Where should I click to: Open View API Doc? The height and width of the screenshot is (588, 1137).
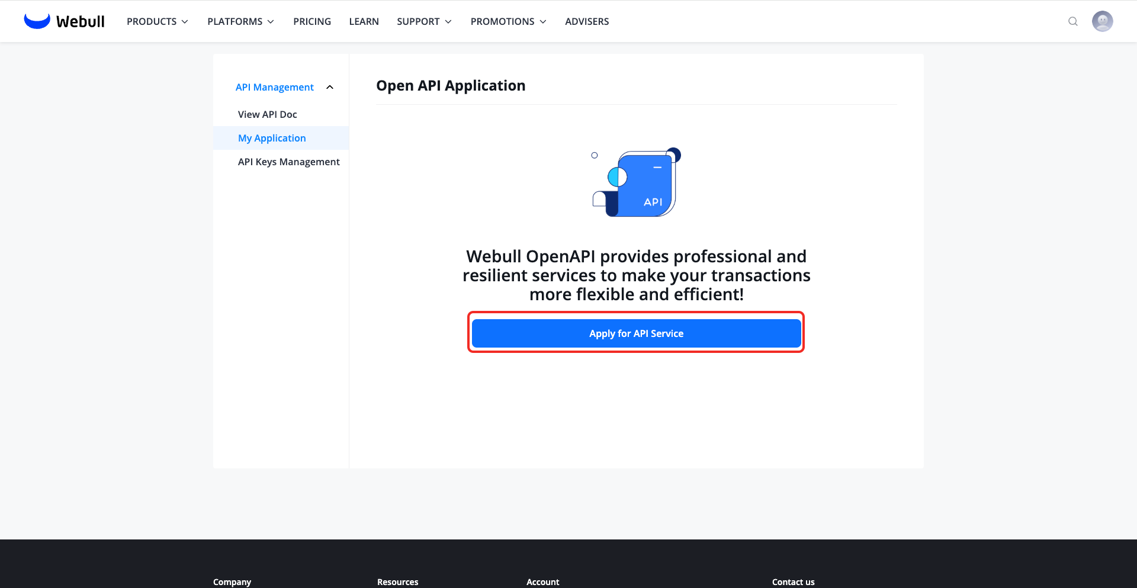267,114
